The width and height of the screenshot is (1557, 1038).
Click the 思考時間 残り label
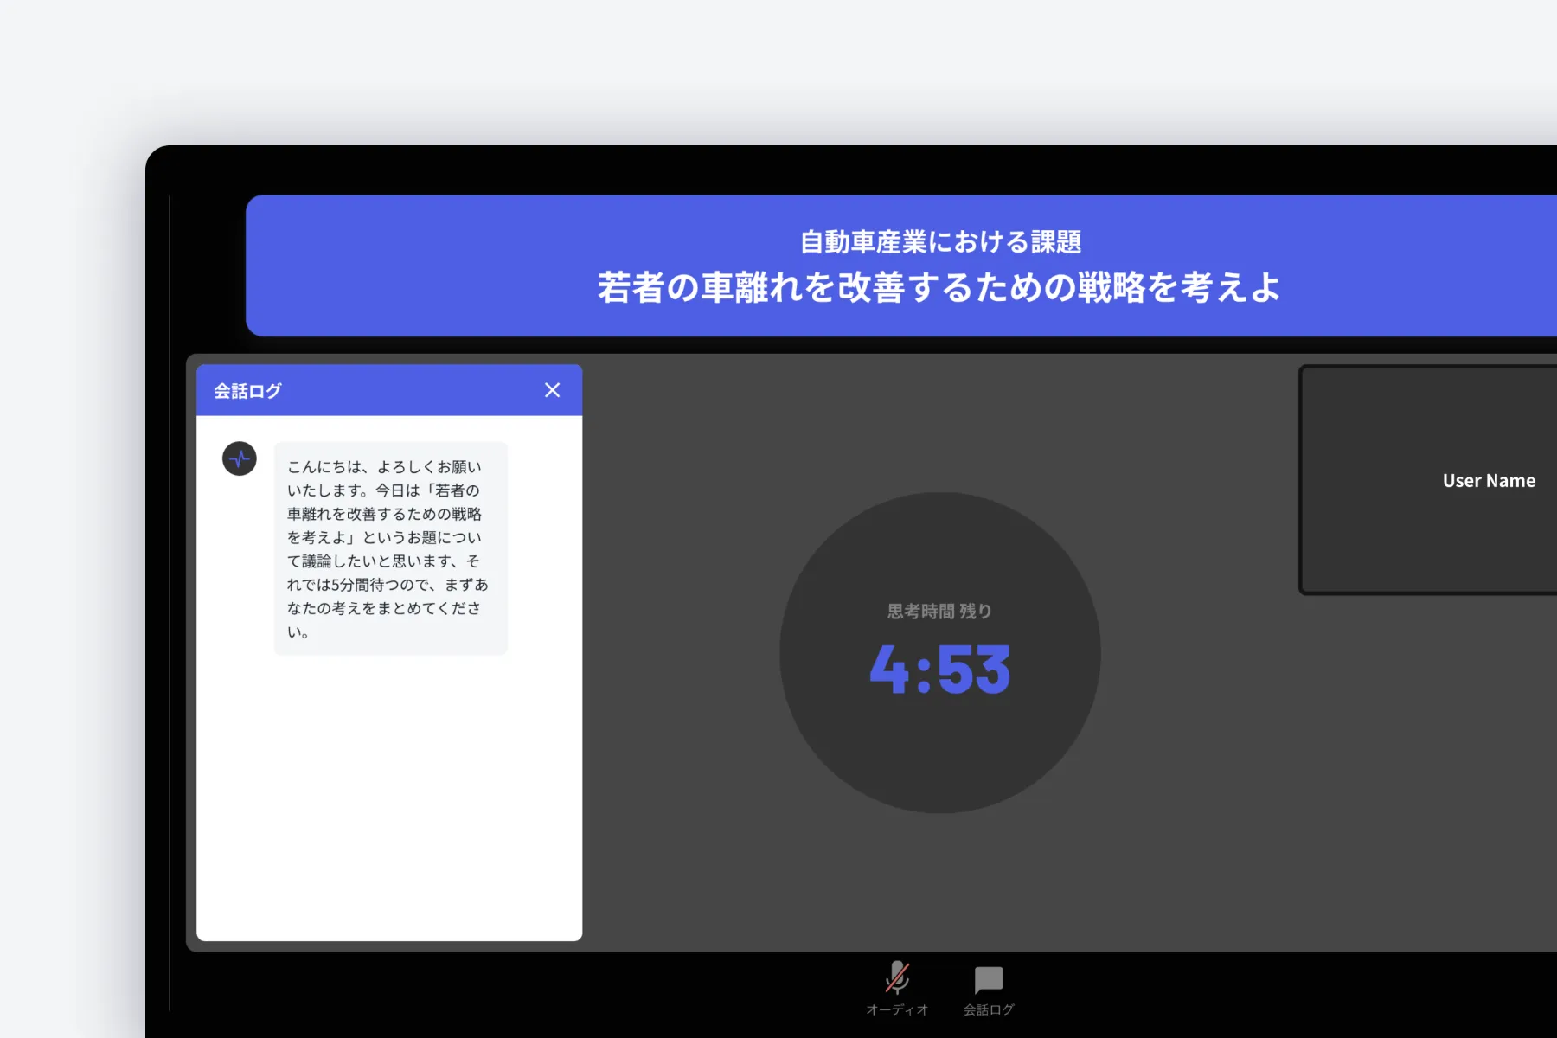939,612
